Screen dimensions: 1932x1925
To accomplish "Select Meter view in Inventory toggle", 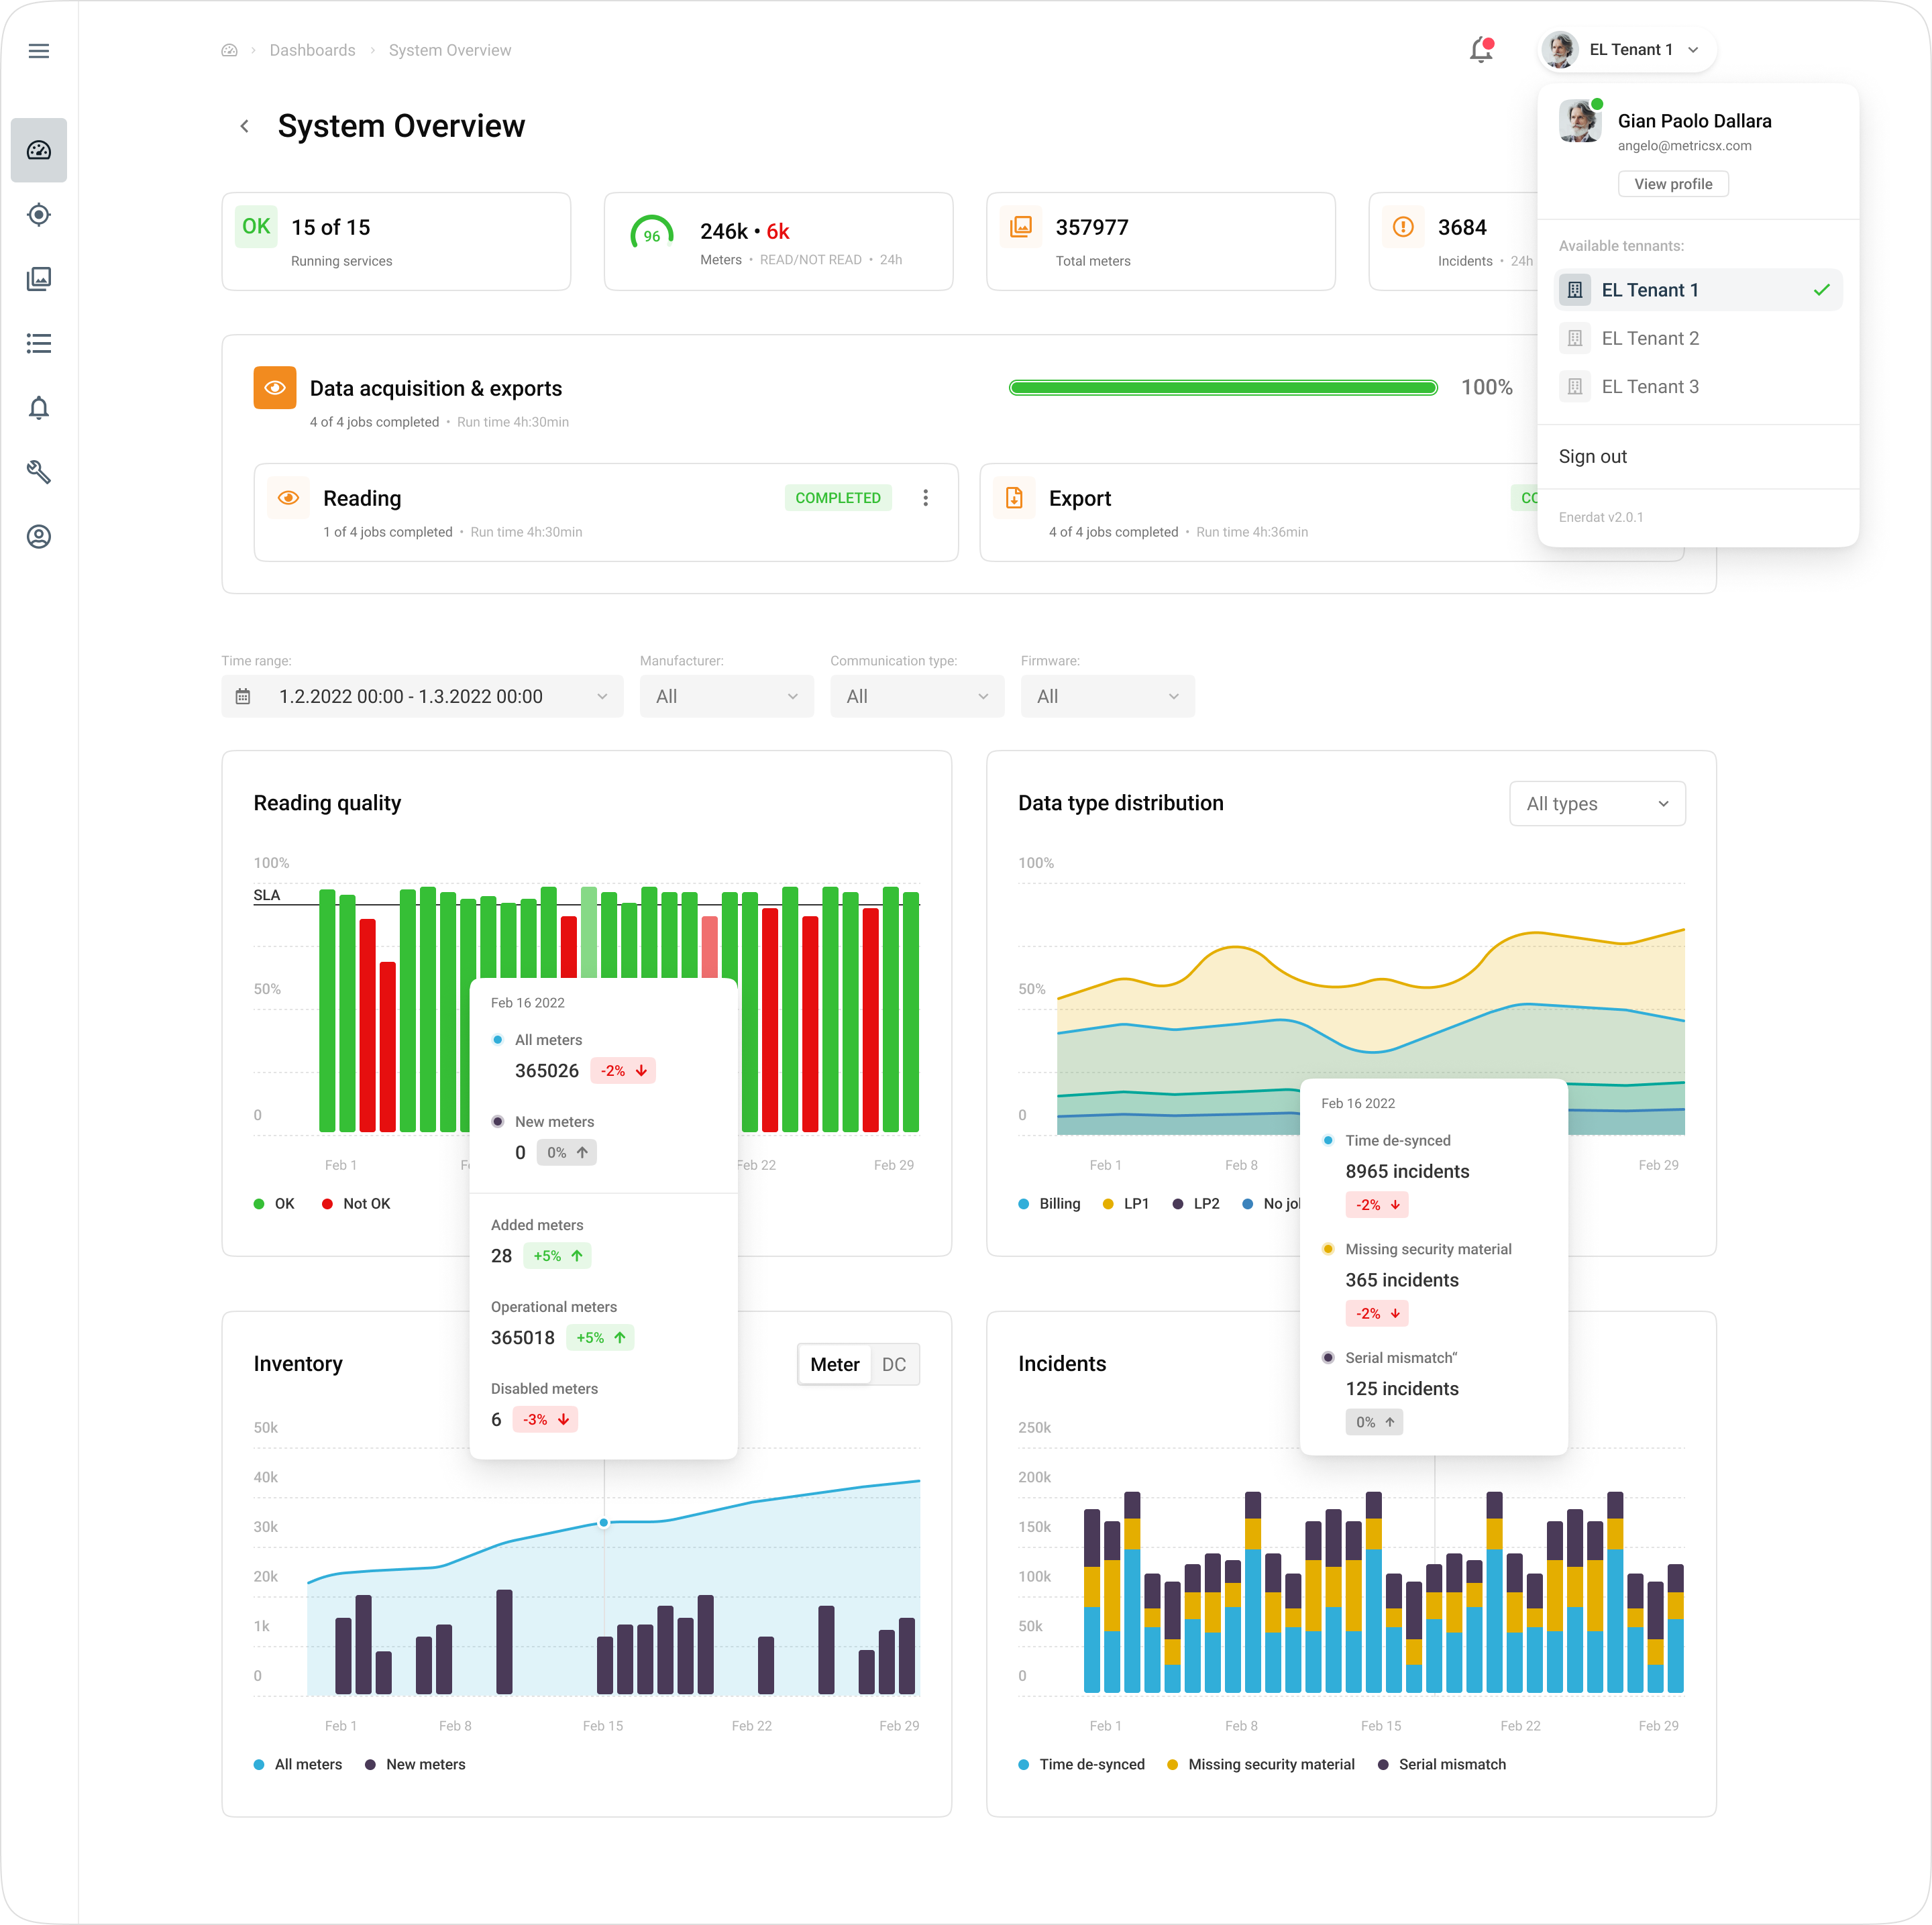I will (834, 1364).
